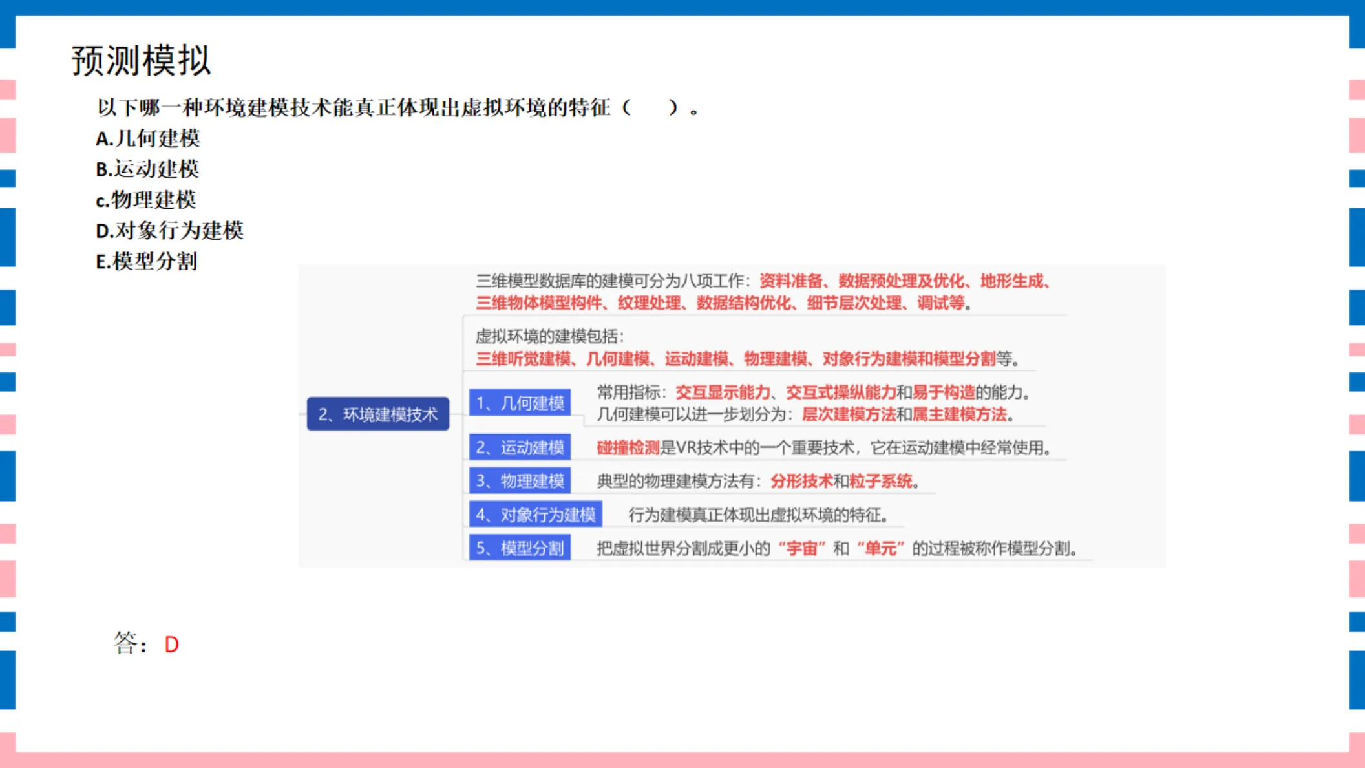The image size is (1365, 768).
Task: Click the red text 属主建模方法
Action: tap(959, 414)
